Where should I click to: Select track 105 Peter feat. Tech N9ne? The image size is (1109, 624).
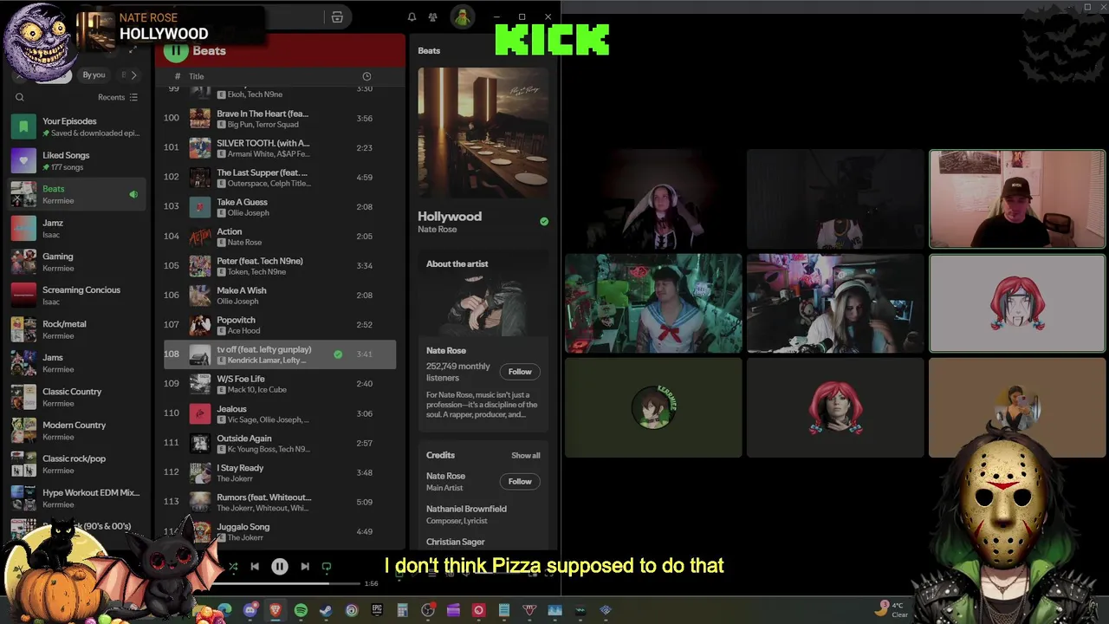280,265
